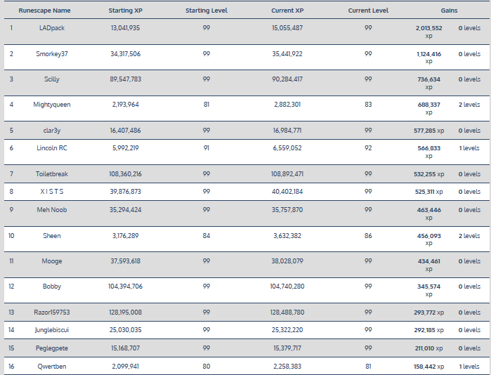Select the X I S T S player name
This screenshot has height=375, width=491.
[52, 192]
